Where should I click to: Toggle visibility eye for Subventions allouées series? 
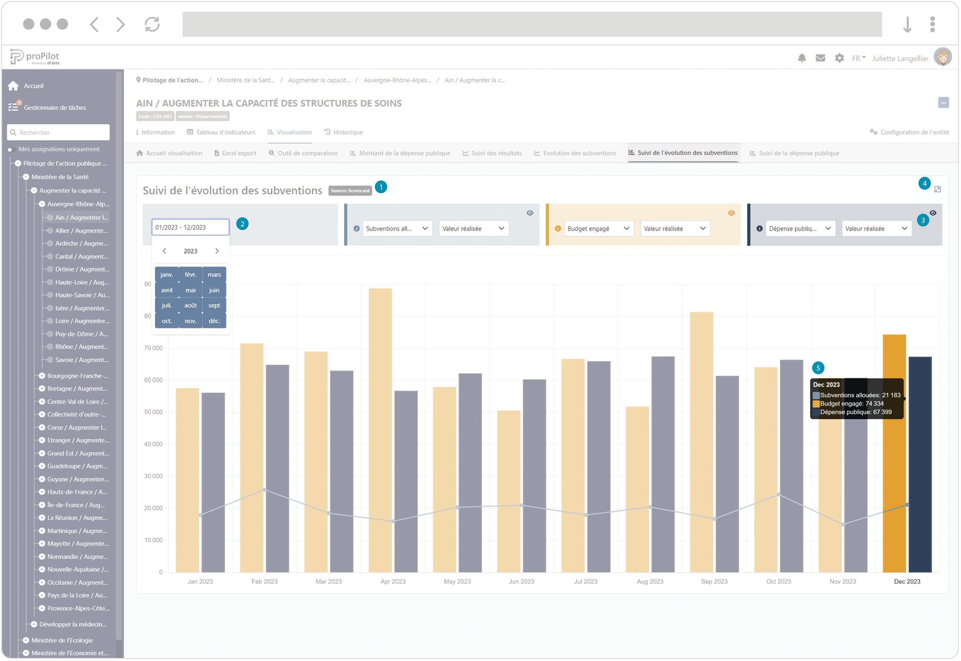point(530,213)
